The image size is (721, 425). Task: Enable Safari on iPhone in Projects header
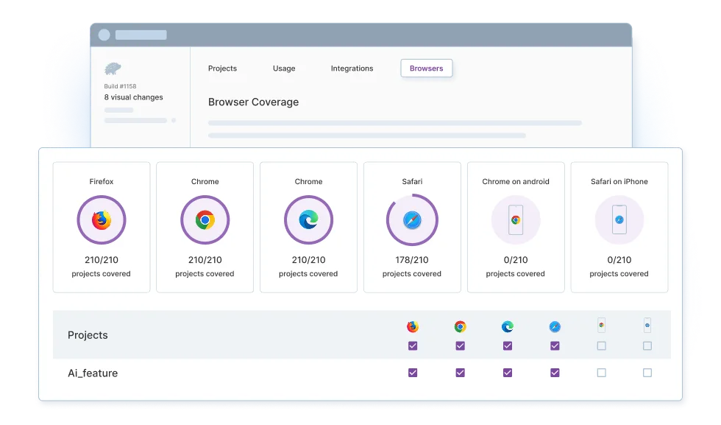tap(647, 346)
